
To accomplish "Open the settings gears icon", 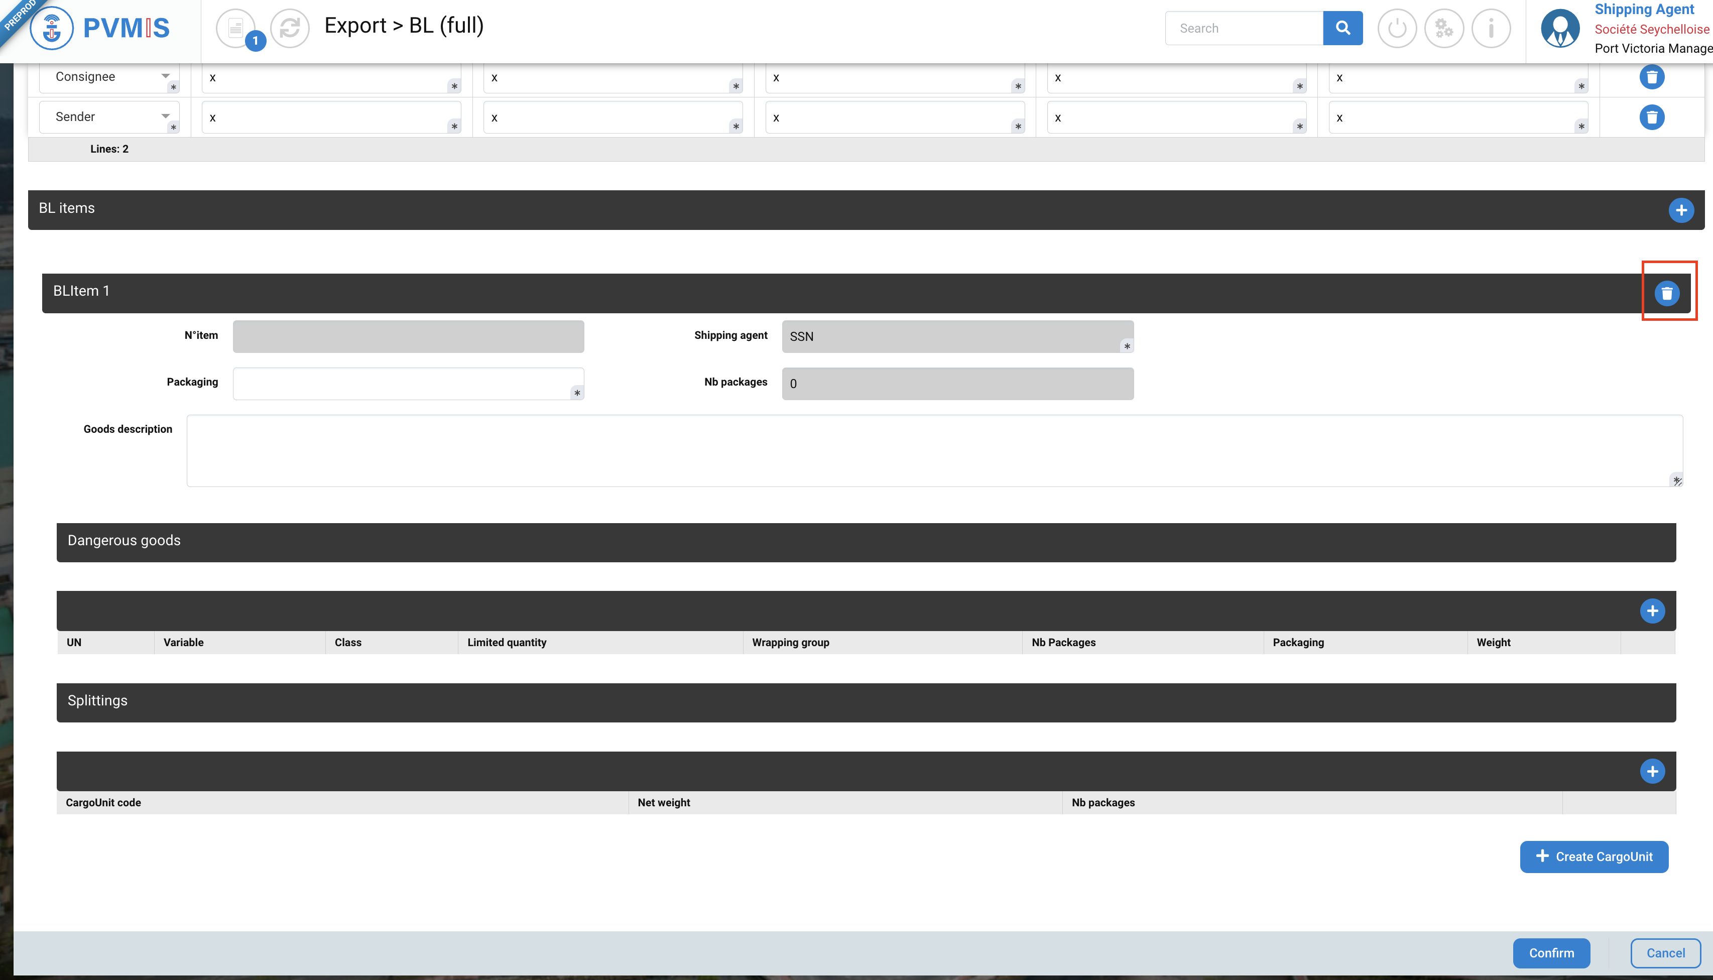I will pos(1444,28).
